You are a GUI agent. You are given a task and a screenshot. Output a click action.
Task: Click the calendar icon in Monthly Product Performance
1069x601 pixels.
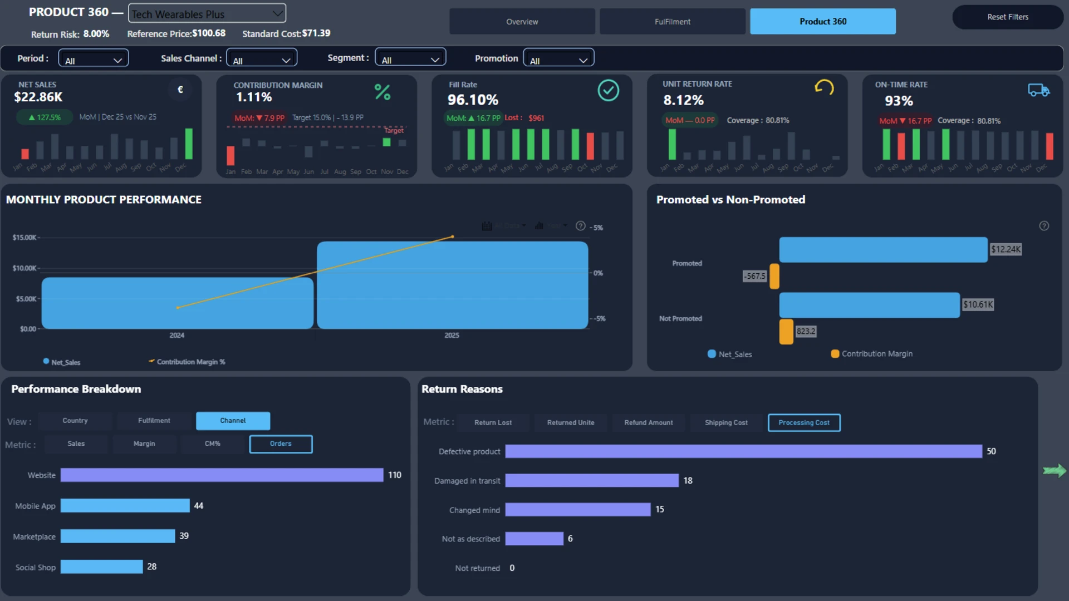487,226
